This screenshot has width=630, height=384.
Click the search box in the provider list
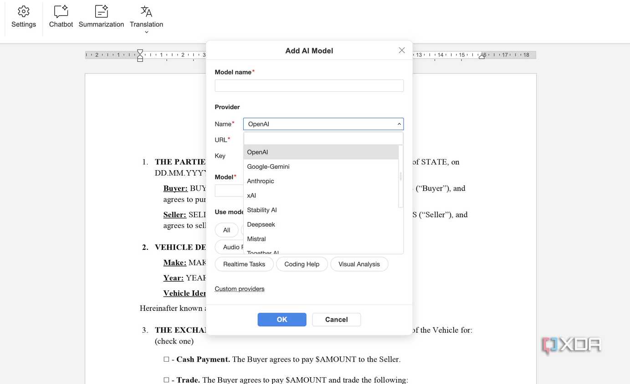coord(323,138)
